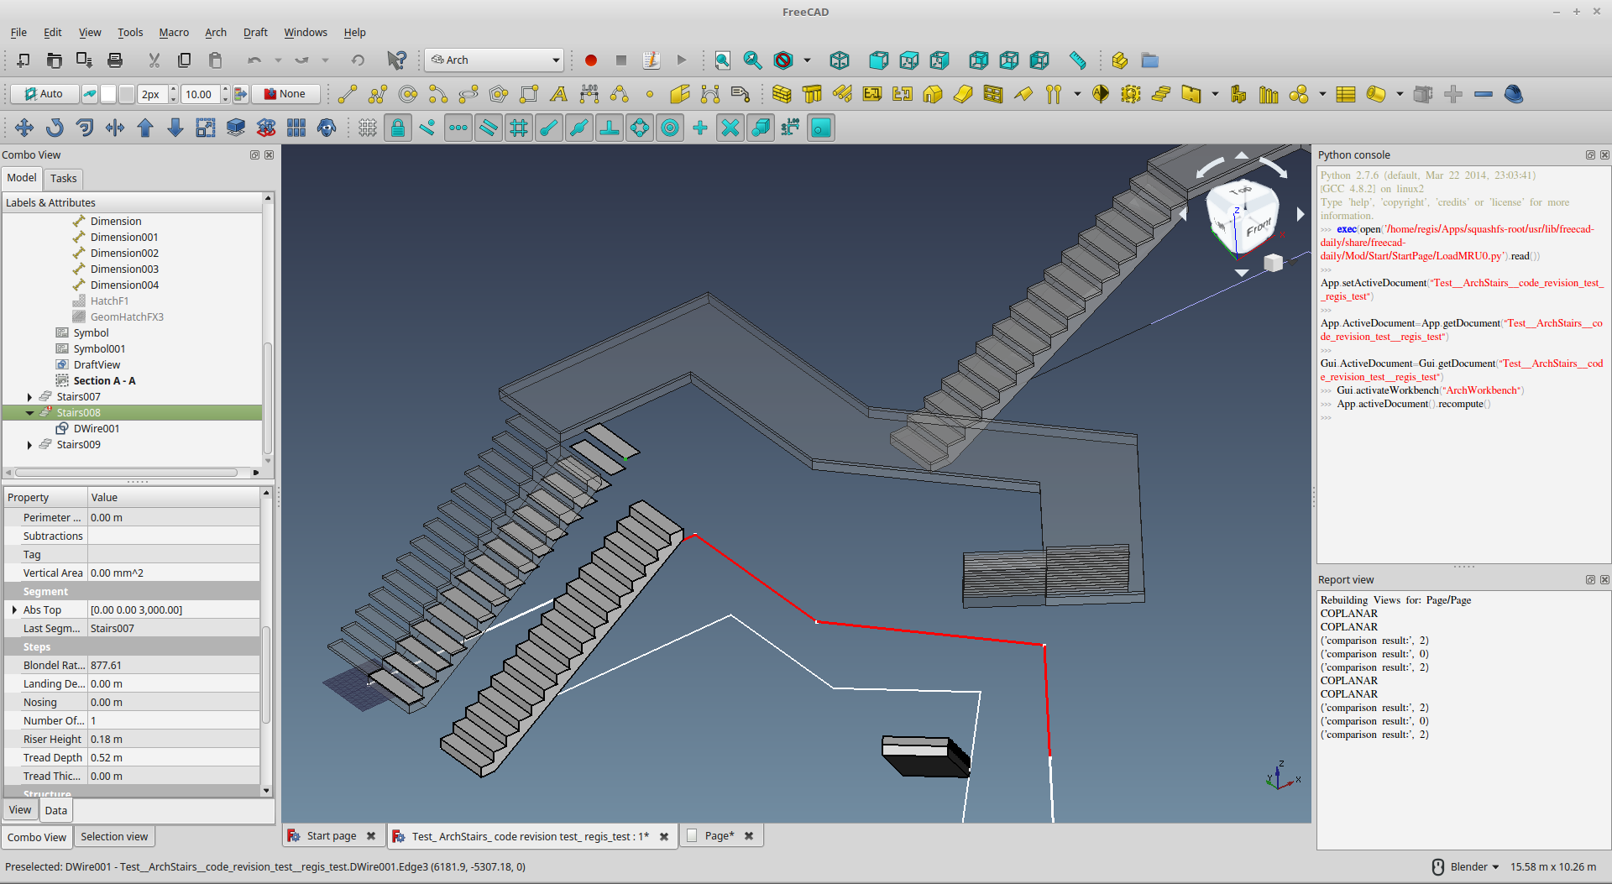Expand the Abs Top property
1612x884 pixels.
pyautogui.click(x=14, y=610)
